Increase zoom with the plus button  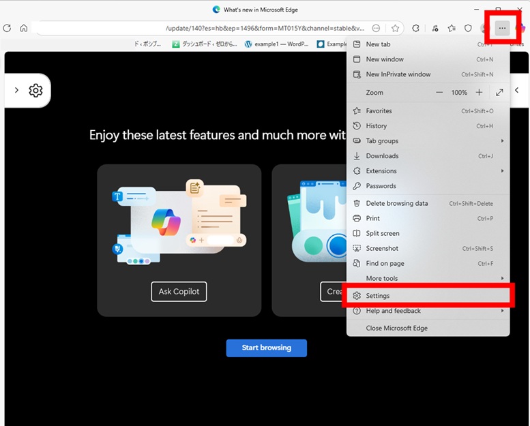(479, 93)
